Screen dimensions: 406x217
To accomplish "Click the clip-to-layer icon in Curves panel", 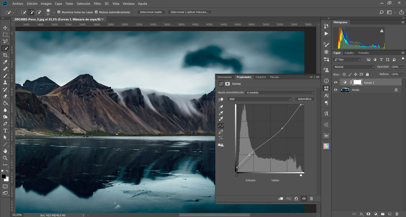I will [x=280, y=198].
